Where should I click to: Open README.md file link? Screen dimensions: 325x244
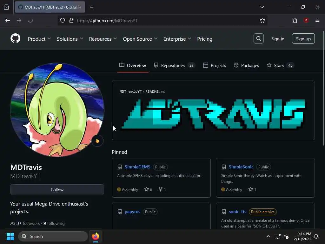click(x=155, y=91)
